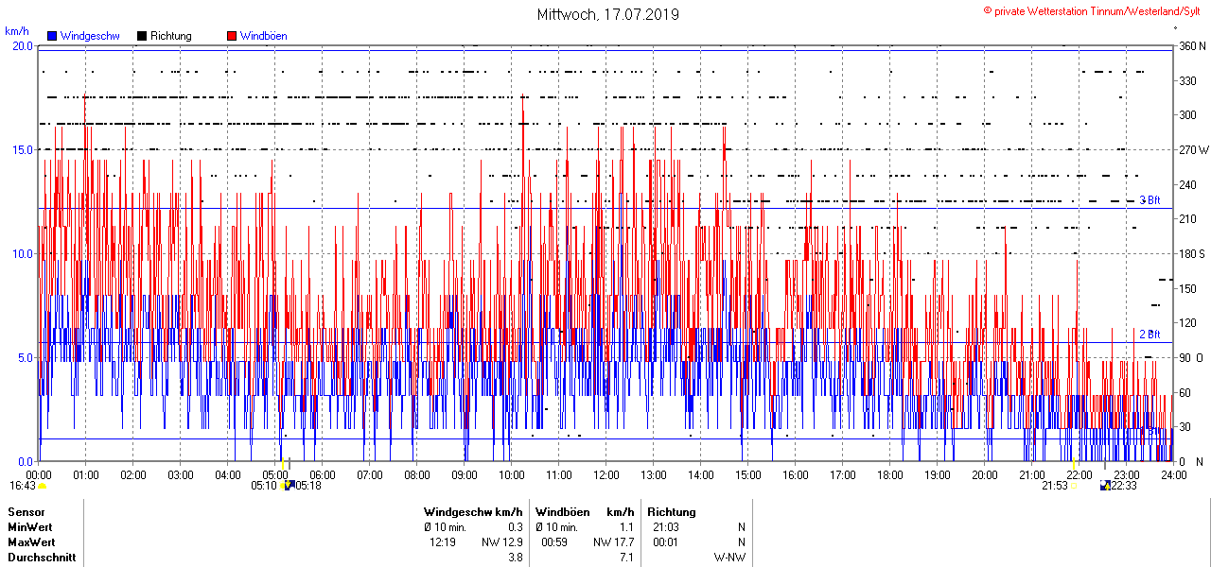Click the moonset icon before 05:18
The image size is (1211, 567).
(x=289, y=486)
